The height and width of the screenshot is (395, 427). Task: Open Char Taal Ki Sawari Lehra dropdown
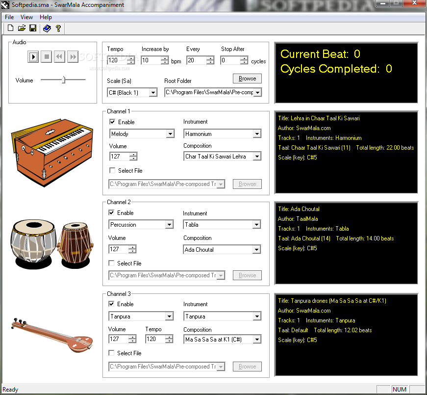(257, 157)
